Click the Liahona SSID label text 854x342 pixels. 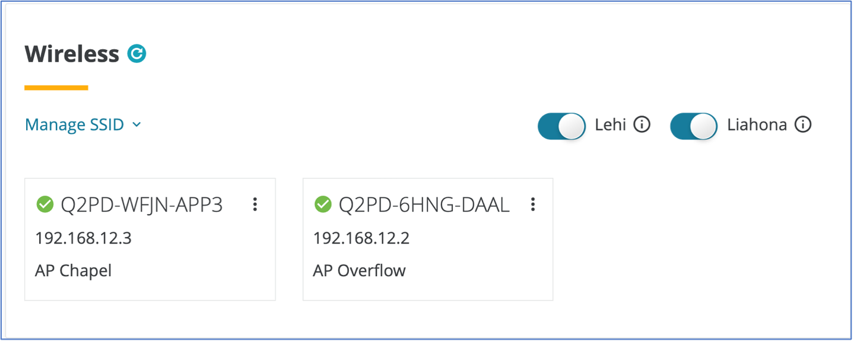(x=757, y=124)
